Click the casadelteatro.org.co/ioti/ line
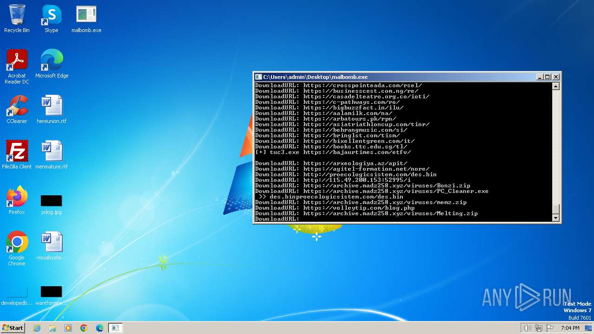Screen dimensions: 594x334 pos(342,96)
